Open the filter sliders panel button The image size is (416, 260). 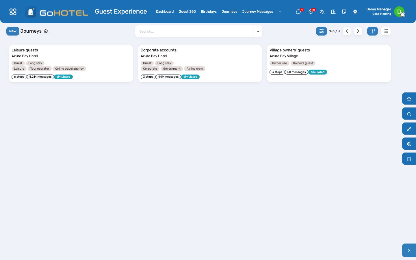322,31
